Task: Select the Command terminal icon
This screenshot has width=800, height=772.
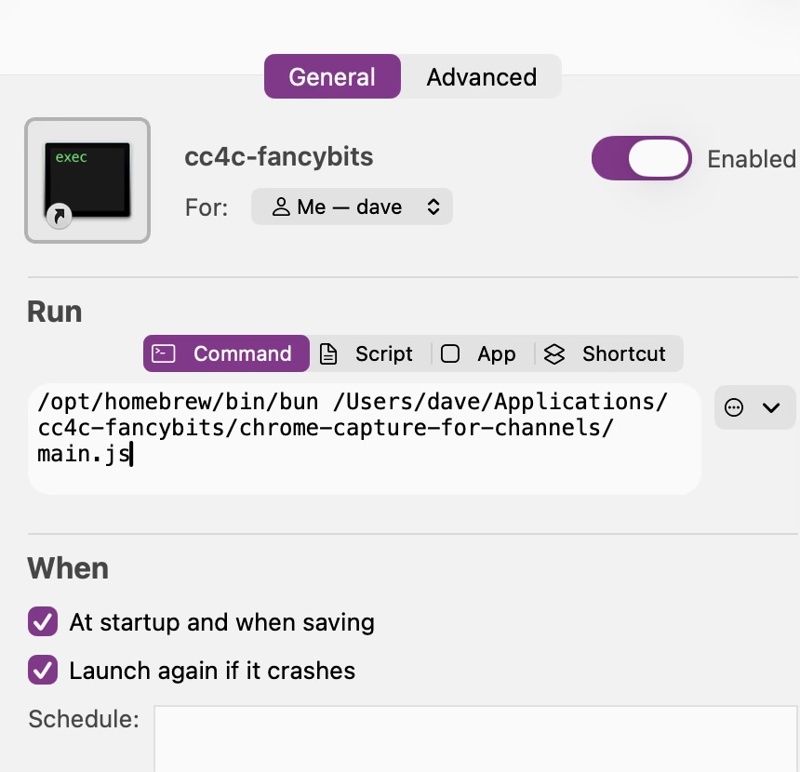Action: [x=164, y=353]
